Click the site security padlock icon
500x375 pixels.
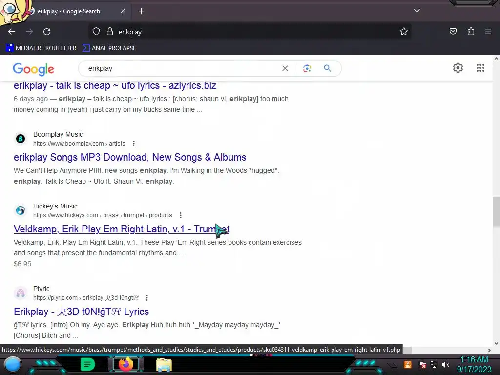pyautogui.click(x=110, y=32)
